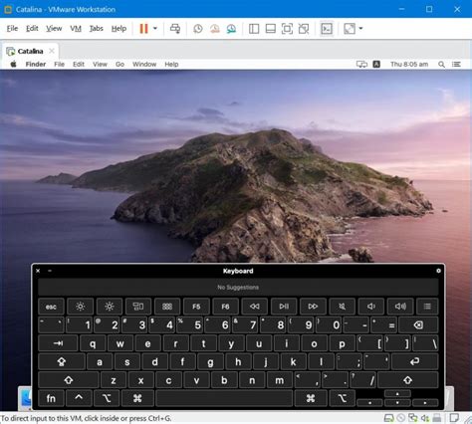The height and width of the screenshot is (424, 472).
Task: Tap the Mission Control key
Action: [x=138, y=307]
